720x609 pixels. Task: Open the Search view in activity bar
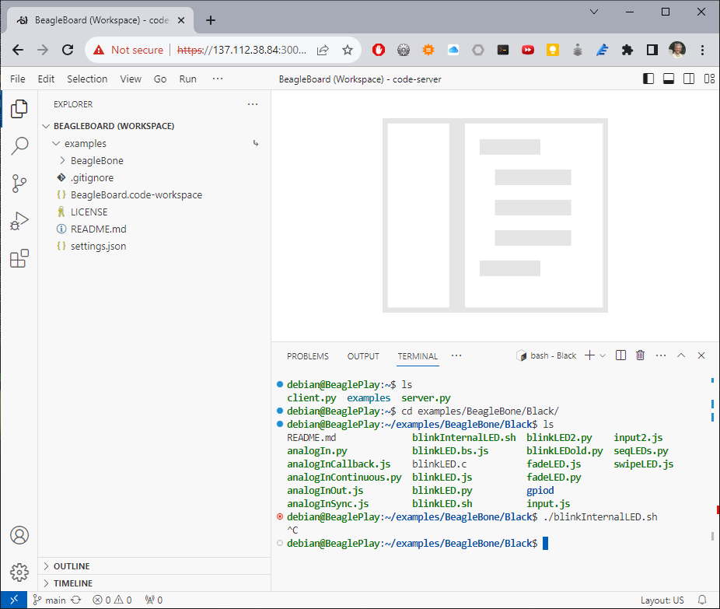click(x=19, y=146)
